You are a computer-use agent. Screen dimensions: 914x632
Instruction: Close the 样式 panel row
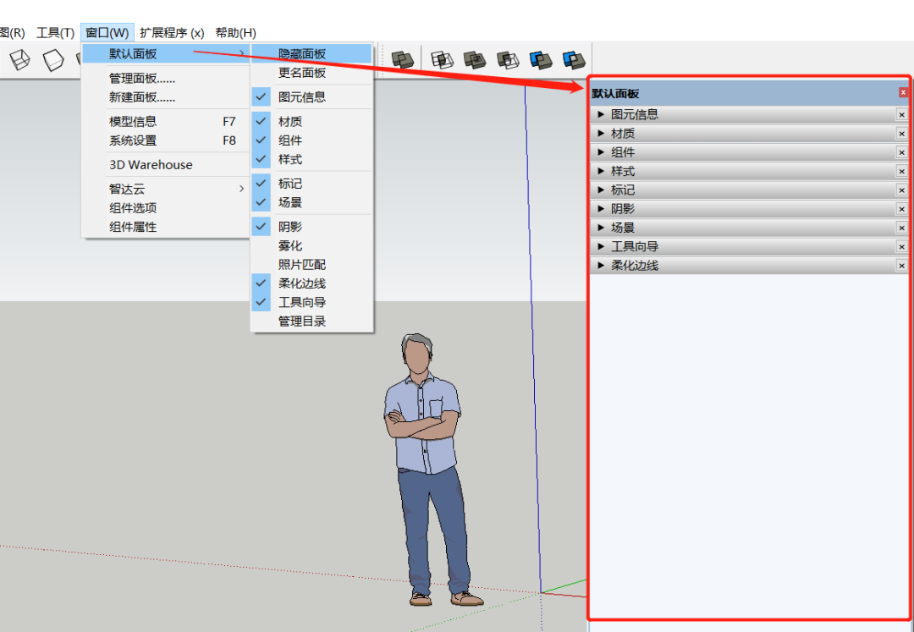[902, 171]
